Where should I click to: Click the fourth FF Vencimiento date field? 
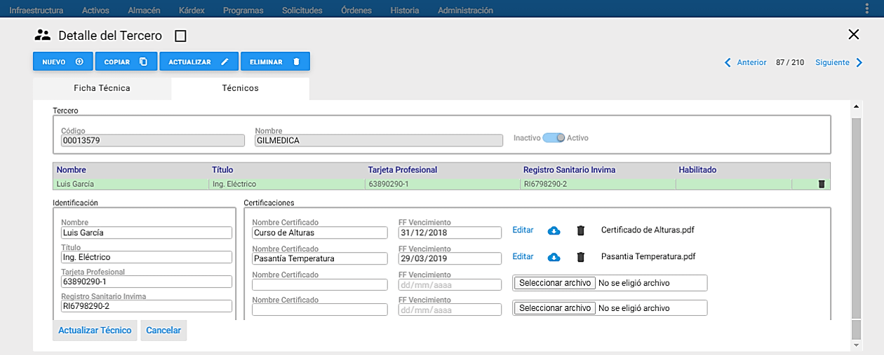[x=450, y=309]
